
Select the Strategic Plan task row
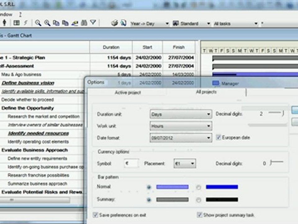(23, 58)
